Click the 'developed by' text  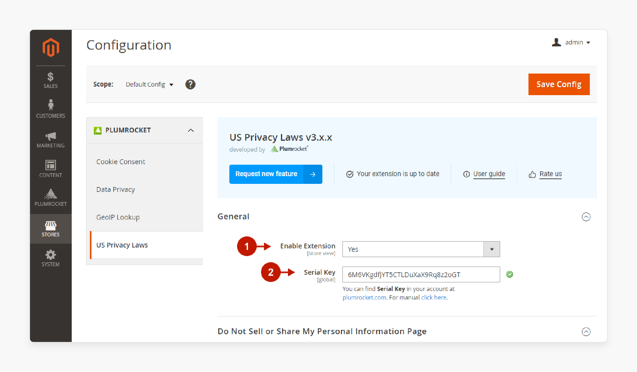coord(247,149)
